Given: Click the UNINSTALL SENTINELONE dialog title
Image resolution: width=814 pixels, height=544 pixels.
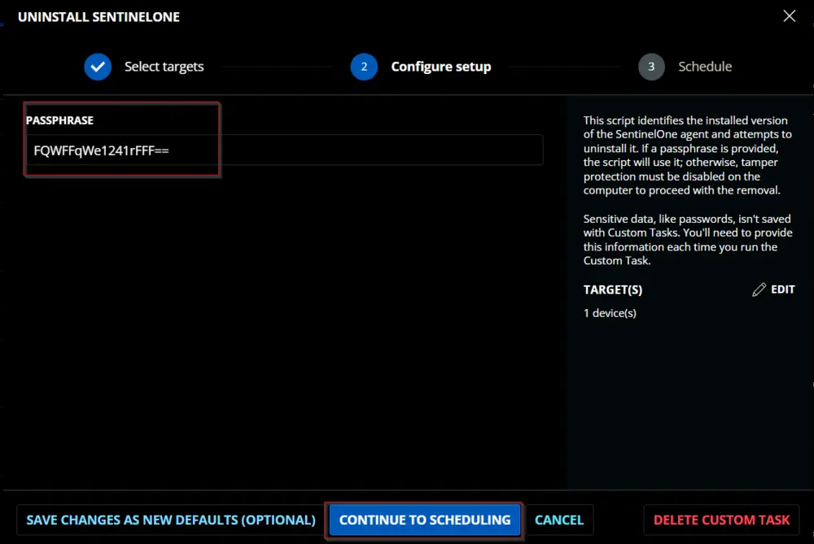Looking at the screenshot, I should click(x=98, y=17).
